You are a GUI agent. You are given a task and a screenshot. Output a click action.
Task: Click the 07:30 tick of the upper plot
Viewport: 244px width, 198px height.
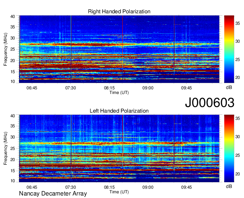click(70, 88)
